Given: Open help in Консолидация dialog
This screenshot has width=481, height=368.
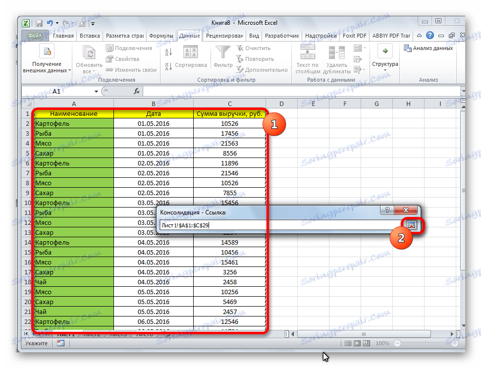Looking at the screenshot, I should 387,210.
